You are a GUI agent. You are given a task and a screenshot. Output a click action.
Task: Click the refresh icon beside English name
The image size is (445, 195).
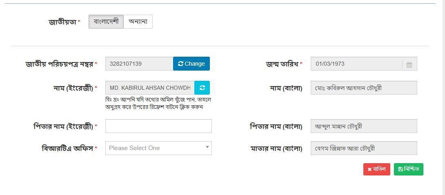[x=202, y=88]
